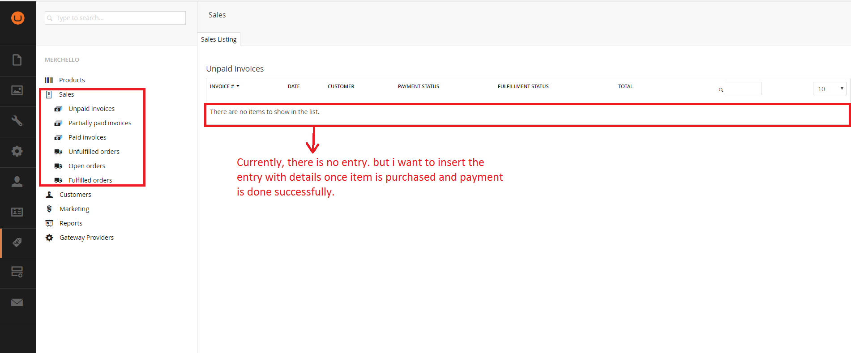The image size is (851, 353).
Task: Open Unpaid invoices list
Action: click(x=91, y=109)
